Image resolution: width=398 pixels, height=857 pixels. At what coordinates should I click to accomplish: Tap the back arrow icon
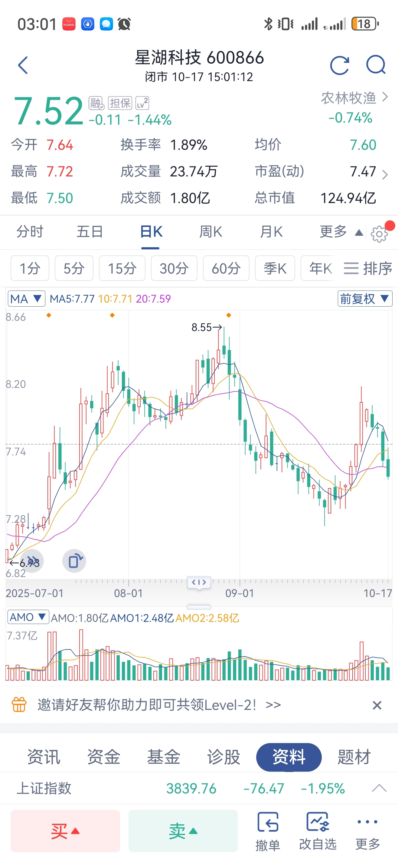tap(23, 65)
